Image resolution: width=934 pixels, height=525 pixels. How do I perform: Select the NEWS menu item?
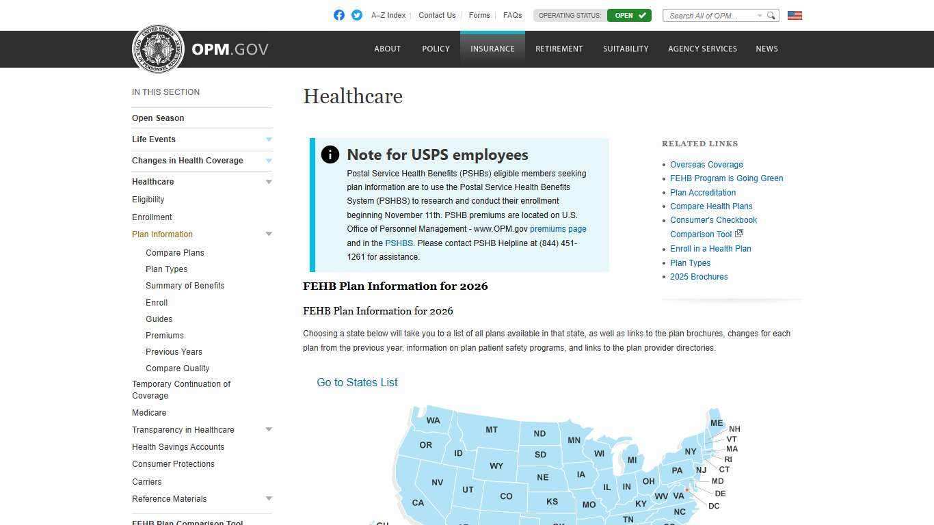766,49
